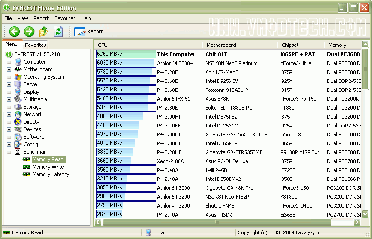Viewport: 372px width, 239px height.
Task: Click the Server category icon
Action: pyautogui.click(x=18, y=84)
